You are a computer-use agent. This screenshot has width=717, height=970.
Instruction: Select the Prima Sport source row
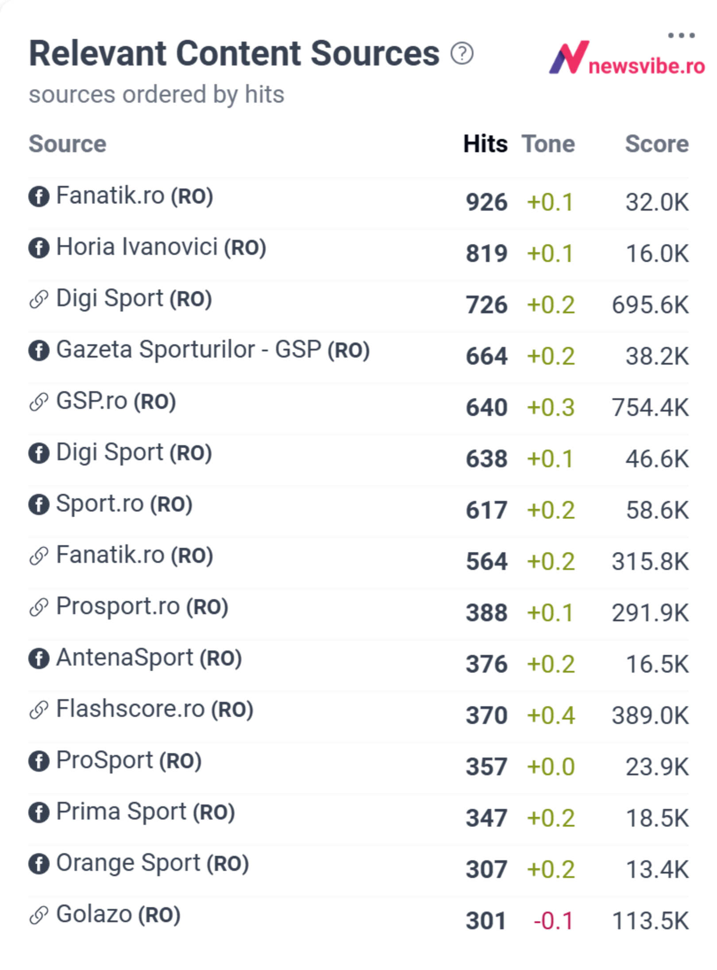click(358, 812)
